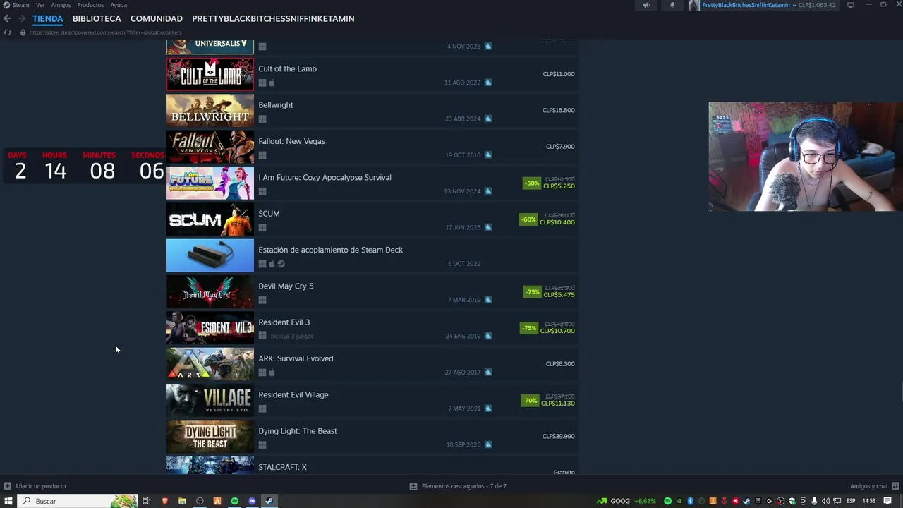The width and height of the screenshot is (903, 508).
Task: Go back with the left arrow button
Action: [7, 18]
